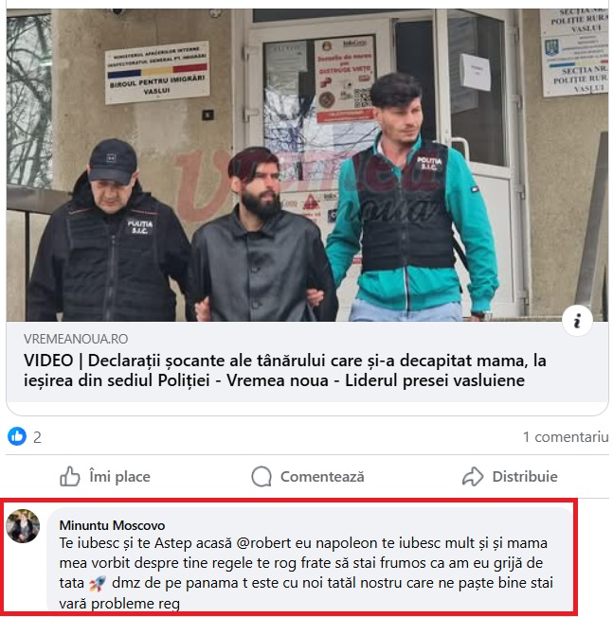
Task: Show who reacted via the count 2
Action: coord(37,437)
